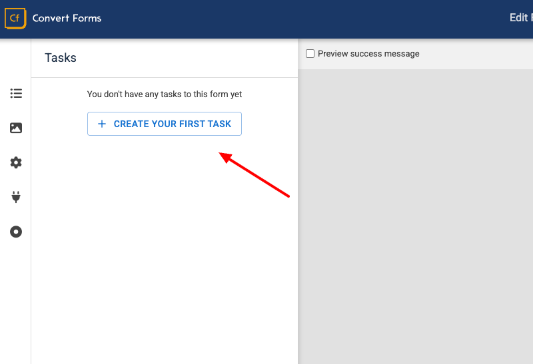
Task: Click the Convert Forms title text
Action: click(x=67, y=19)
